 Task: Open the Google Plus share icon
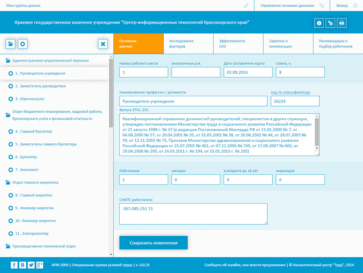tap(39, 265)
